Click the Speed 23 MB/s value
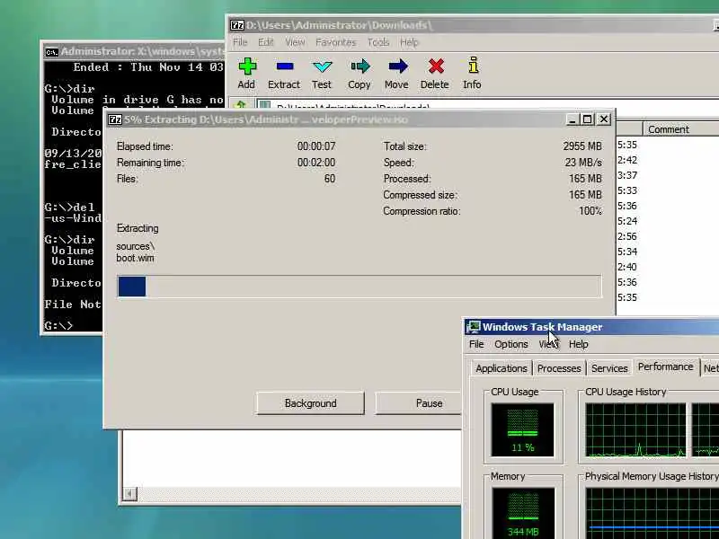Viewport: 719px width, 539px height. 583,163
